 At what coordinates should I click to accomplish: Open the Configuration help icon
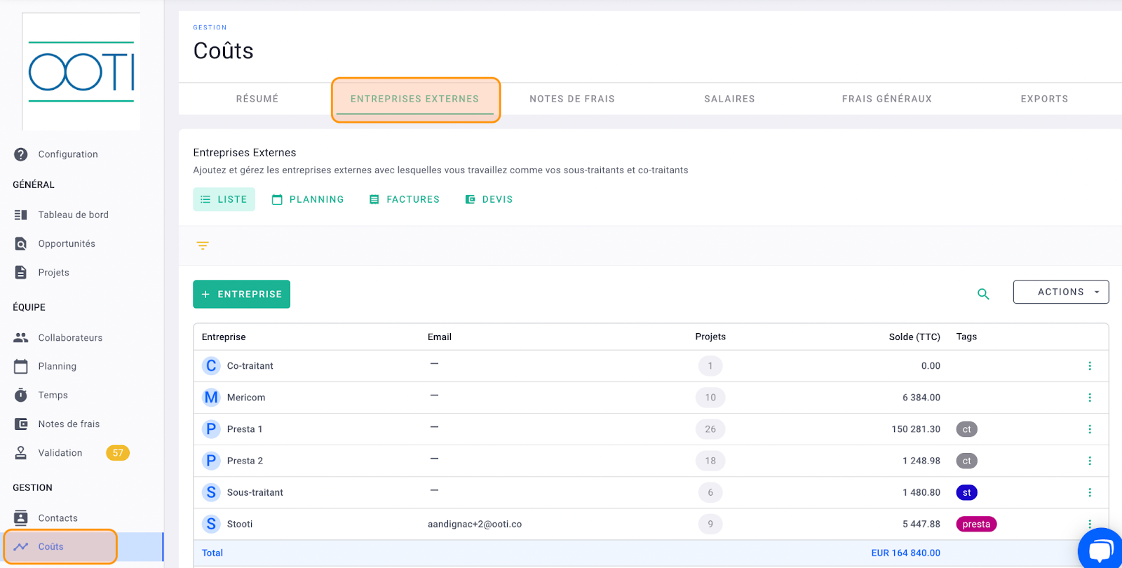(21, 154)
